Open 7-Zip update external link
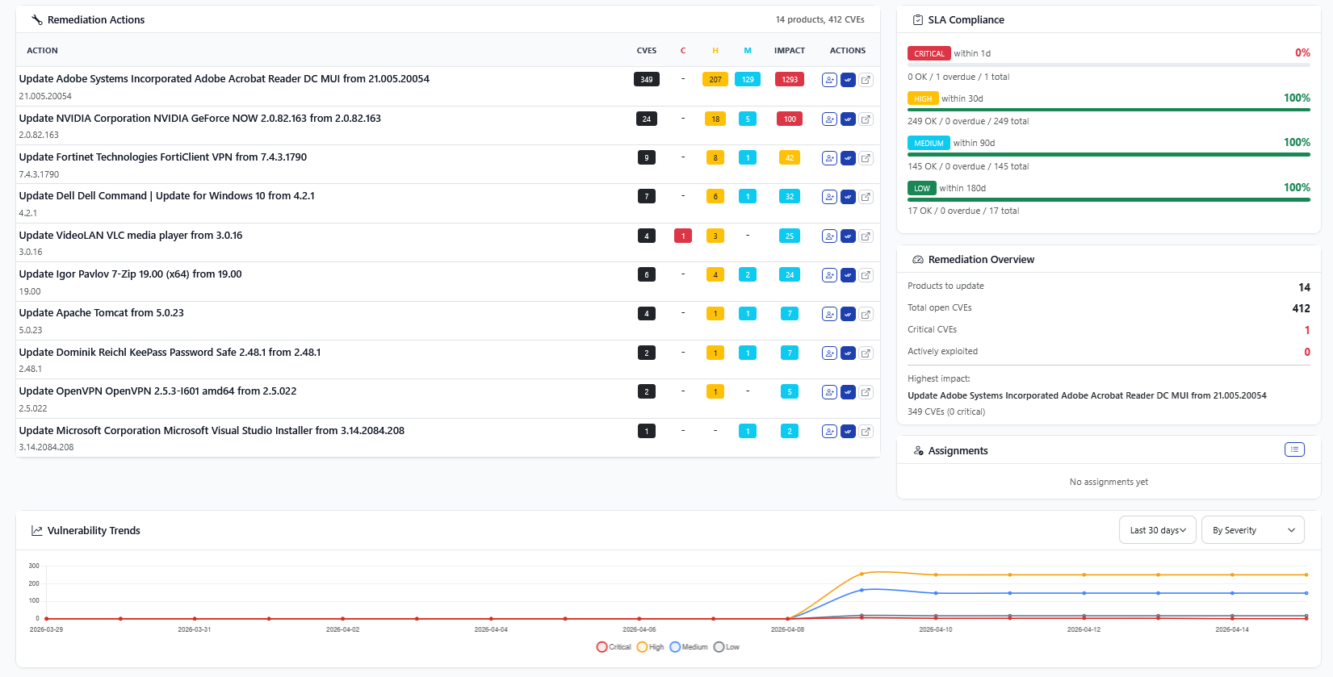1333x677 pixels. (x=866, y=275)
